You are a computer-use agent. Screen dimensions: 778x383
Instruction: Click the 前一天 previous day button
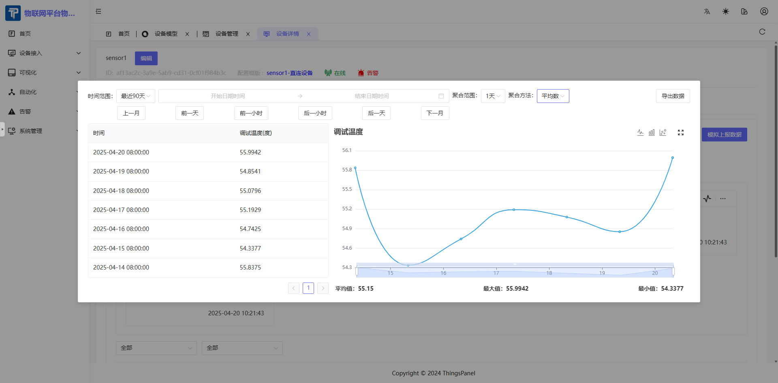point(190,113)
